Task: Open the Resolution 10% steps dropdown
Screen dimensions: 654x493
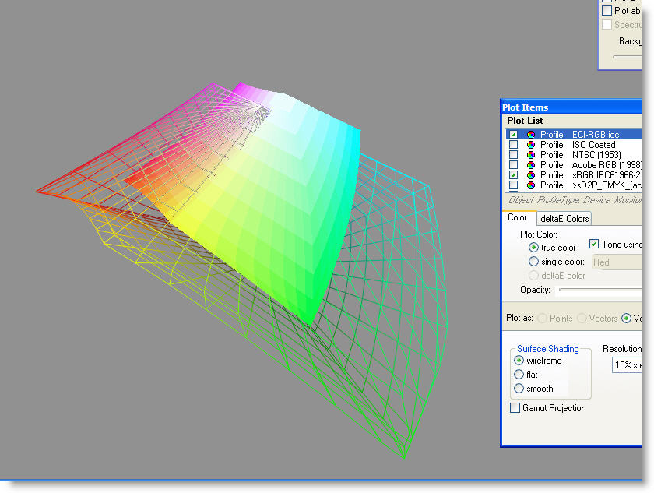Action: tap(627, 364)
